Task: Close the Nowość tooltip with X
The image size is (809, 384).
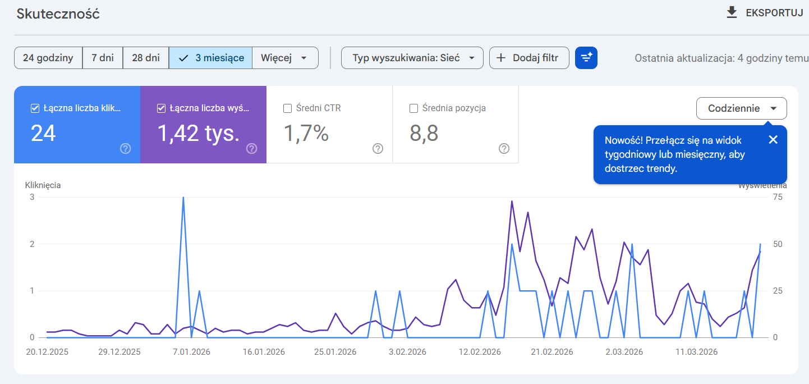Action: (773, 140)
